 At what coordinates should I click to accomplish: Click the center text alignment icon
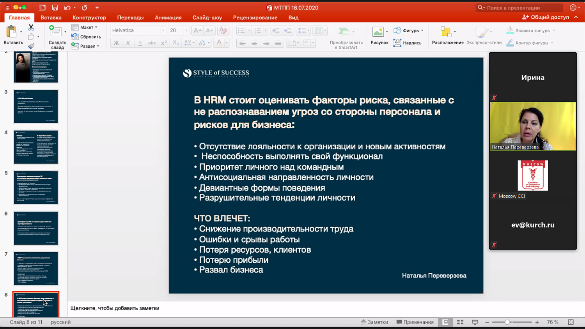tap(254, 43)
